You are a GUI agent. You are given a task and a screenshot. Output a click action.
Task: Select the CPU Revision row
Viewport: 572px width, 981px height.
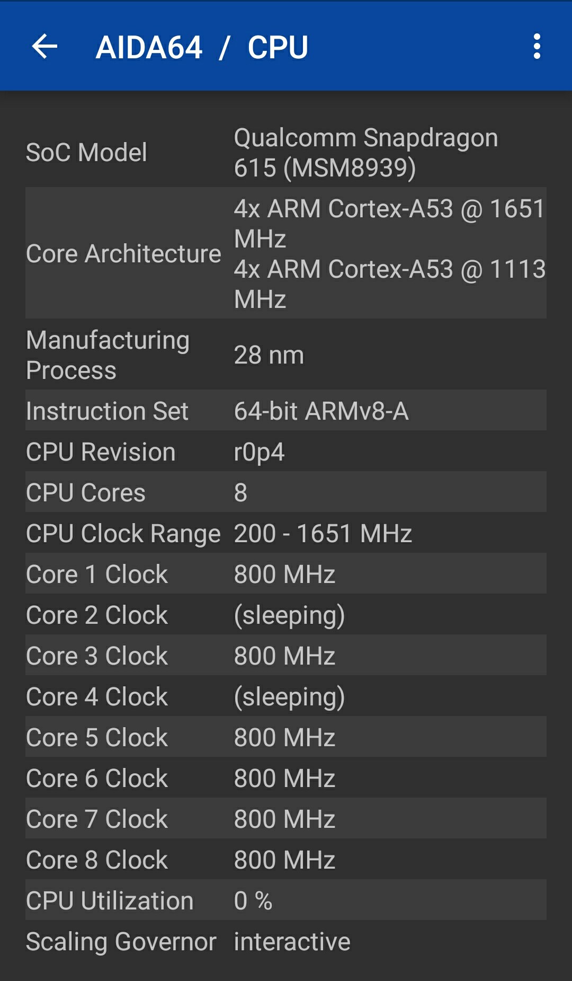click(x=286, y=452)
